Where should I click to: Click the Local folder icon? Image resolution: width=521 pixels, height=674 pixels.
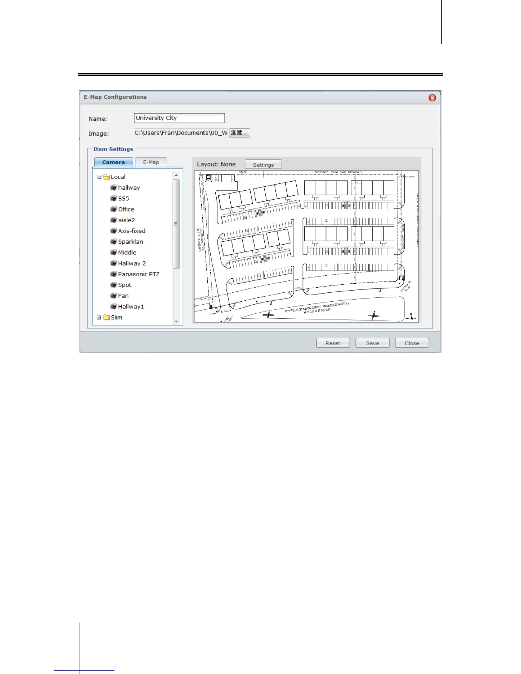tap(106, 177)
